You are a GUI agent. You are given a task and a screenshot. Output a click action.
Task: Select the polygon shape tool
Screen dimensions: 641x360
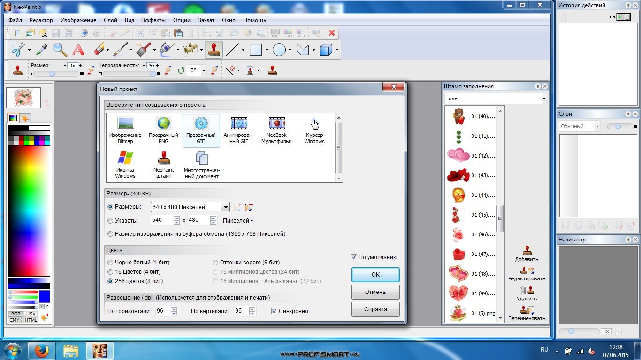point(303,49)
